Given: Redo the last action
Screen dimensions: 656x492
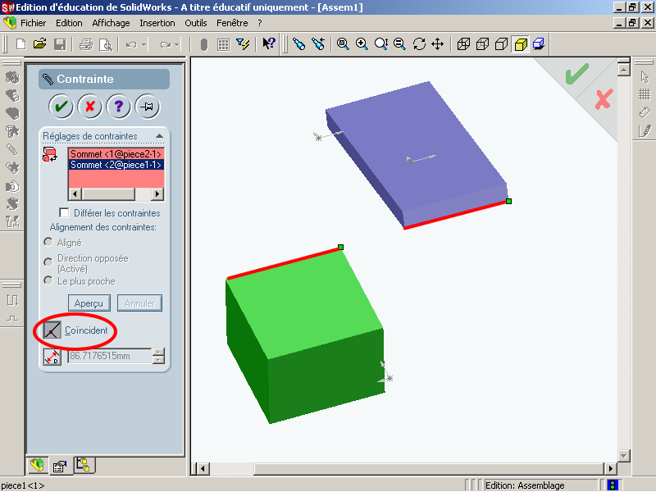Looking at the screenshot, I should click(166, 44).
